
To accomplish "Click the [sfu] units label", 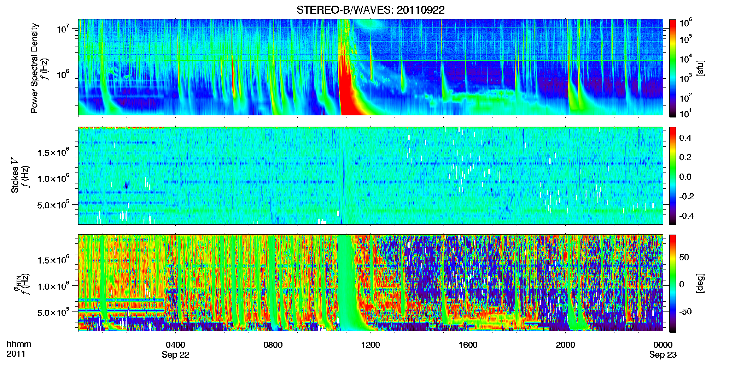I will tap(700, 68).
